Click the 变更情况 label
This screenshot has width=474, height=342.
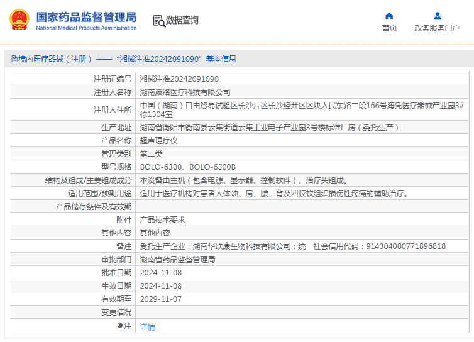coord(116,312)
